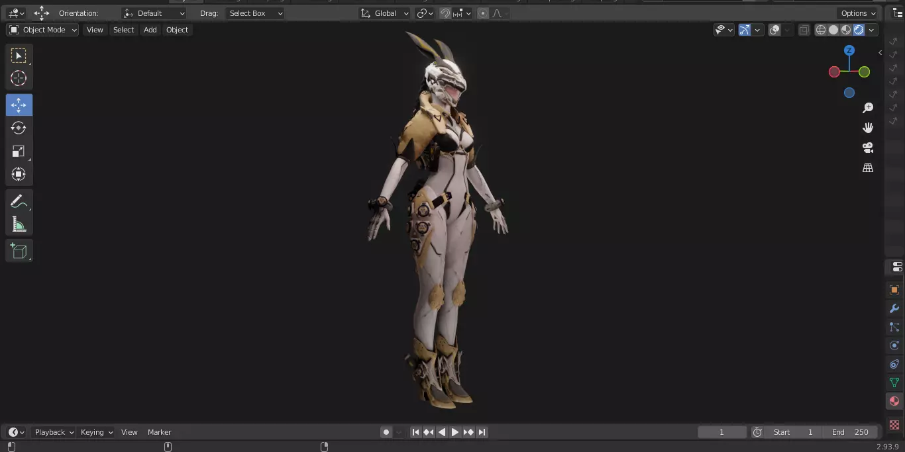The width and height of the screenshot is (905, 452).
Task: Click the Pan view hand icon
Action: [868, 128]
